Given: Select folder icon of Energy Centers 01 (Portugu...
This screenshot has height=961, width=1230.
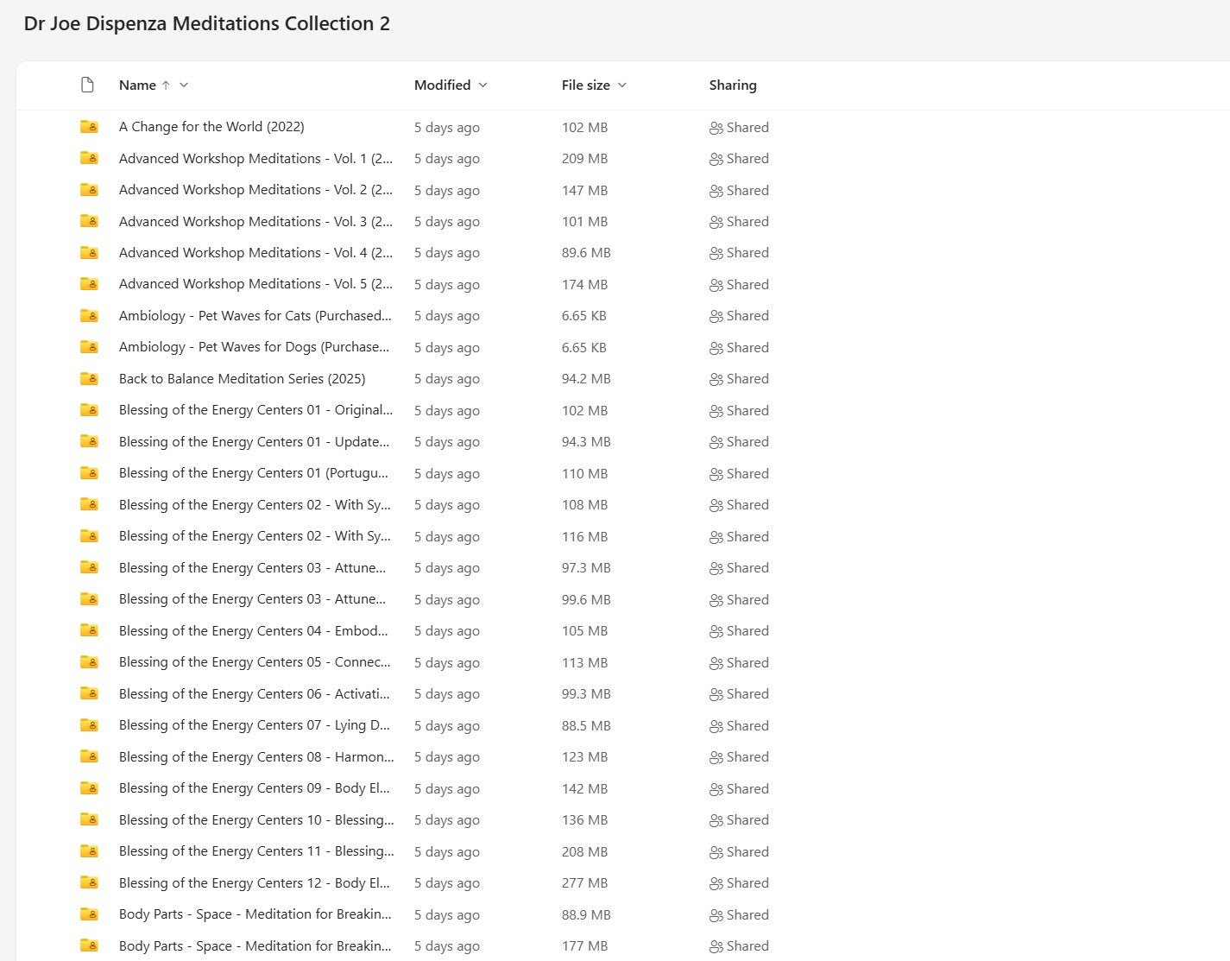Looking at the screenshot, I should (x=89, y=473).
